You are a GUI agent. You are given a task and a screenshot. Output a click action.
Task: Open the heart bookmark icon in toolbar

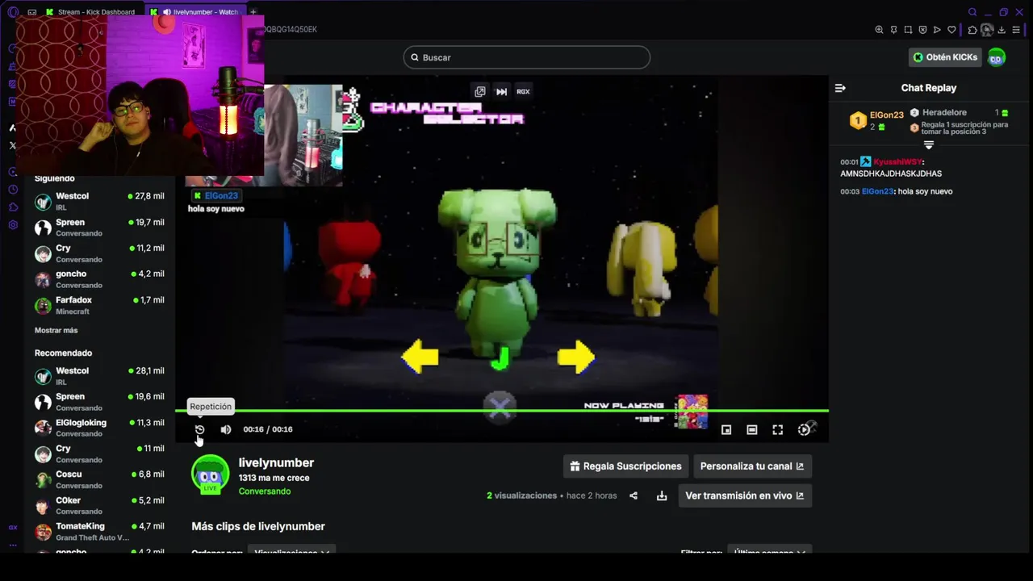click(x=951, y=30)
